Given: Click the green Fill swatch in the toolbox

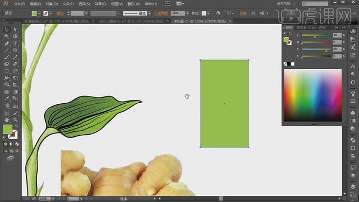Looking at the screenshot, I should click(x=7, y=129).
